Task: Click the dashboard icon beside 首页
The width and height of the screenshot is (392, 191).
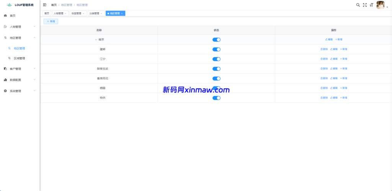Action: coord(5,15)
